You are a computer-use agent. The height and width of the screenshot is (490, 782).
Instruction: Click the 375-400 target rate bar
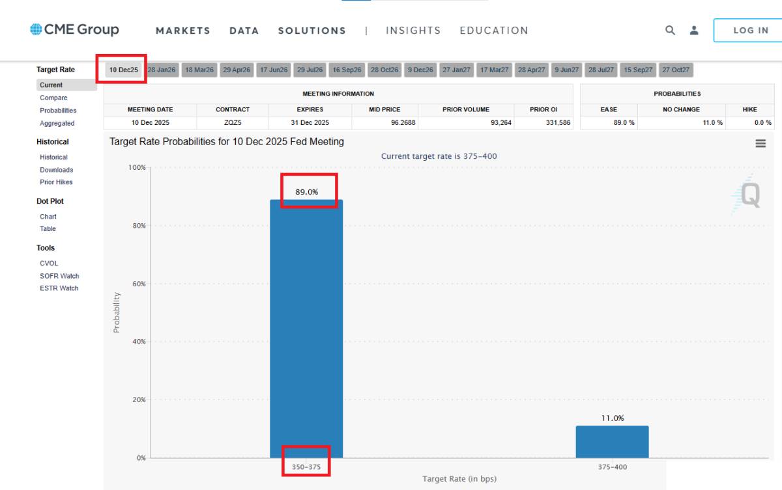[x=612, y=442]
